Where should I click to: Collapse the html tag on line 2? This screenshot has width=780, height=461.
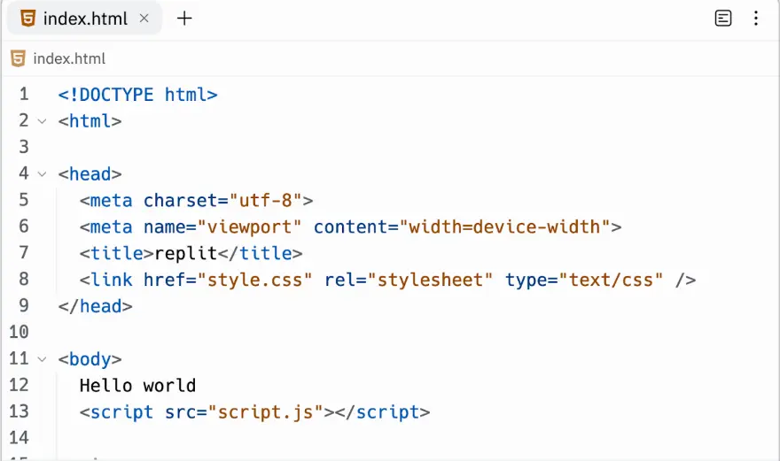43,121
